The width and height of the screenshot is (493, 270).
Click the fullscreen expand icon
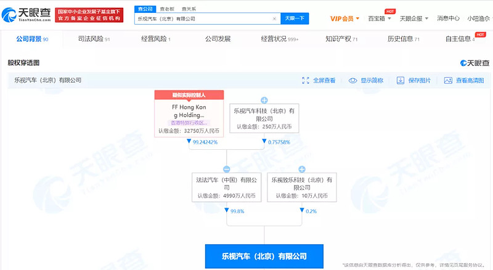pos(306,81)
